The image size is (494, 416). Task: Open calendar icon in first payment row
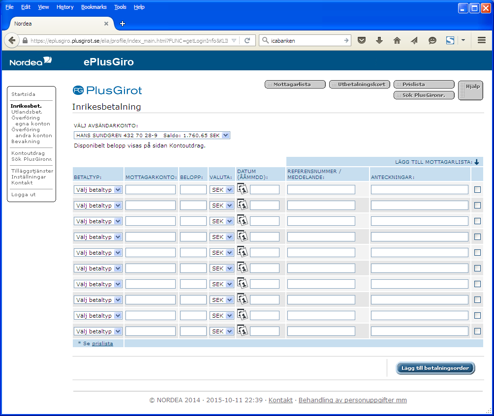pos(242,189)
